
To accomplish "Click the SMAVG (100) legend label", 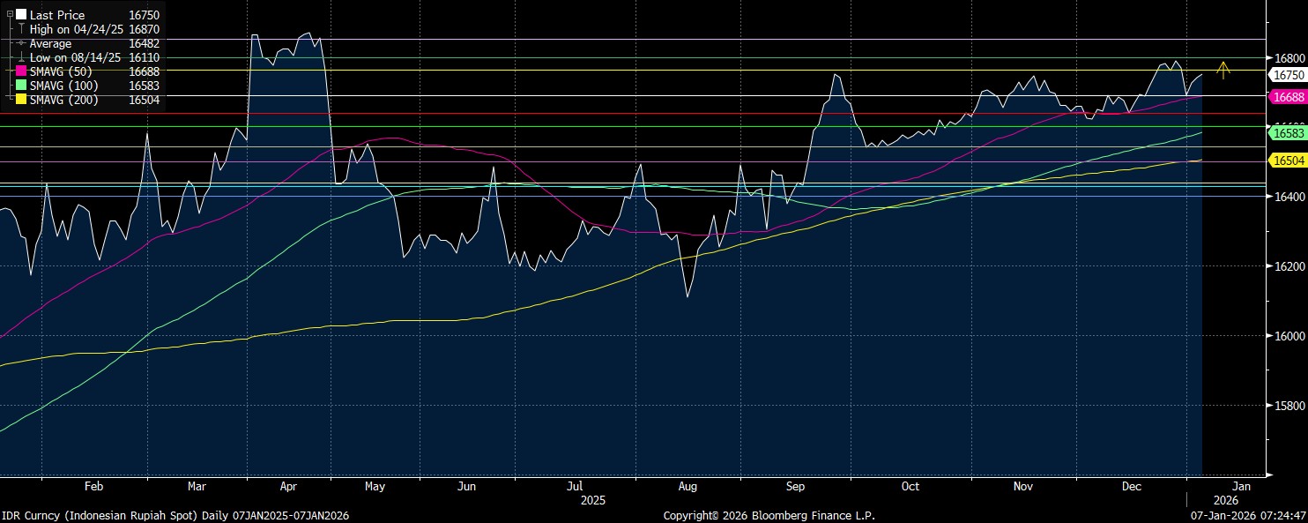I will pyautogui.click(x=63, y=86).
